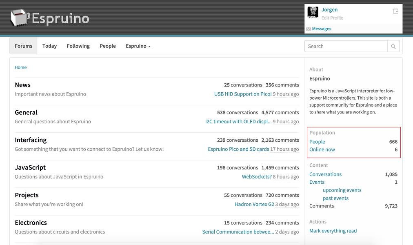The width and height of the screenshot is (413, 245).
Task: Click '9 hours ago' timestamp in News row
Action: point(286,94)
